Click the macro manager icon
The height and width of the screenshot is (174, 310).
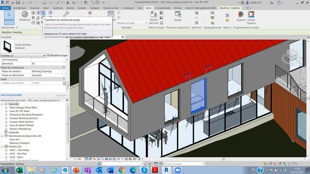(x=227, y=15)
